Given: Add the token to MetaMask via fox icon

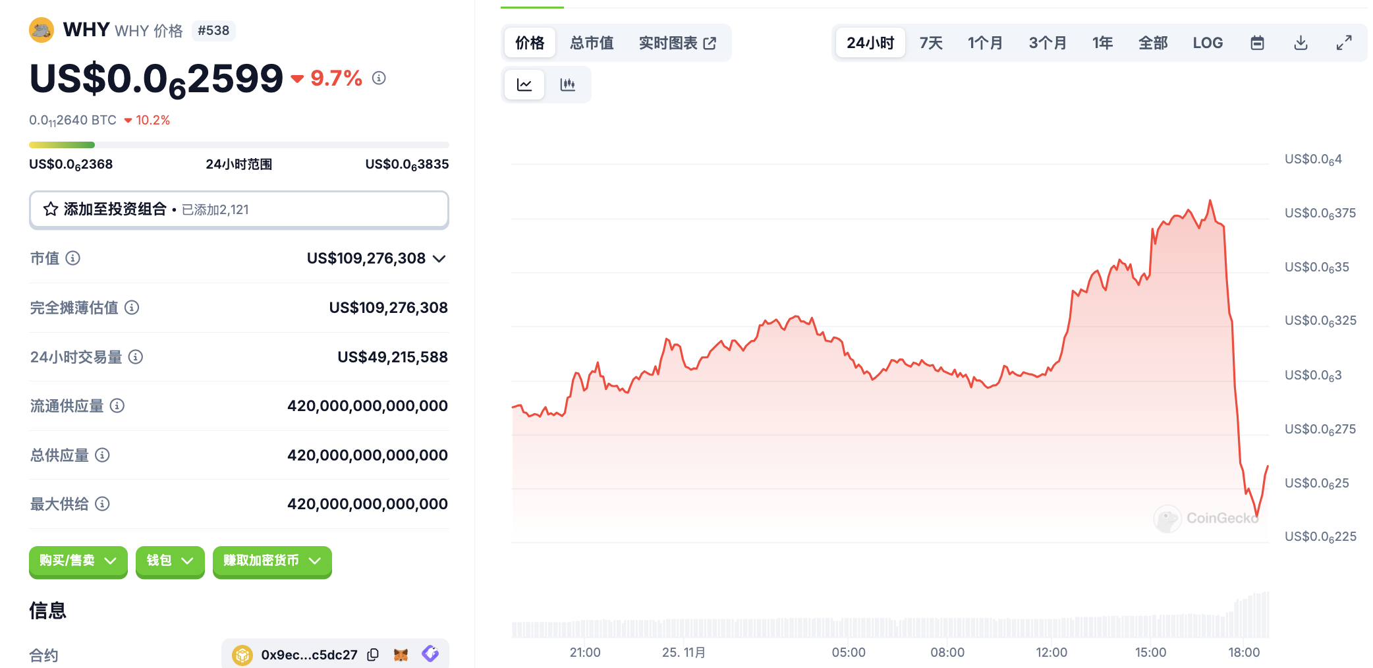Looking at the screenshot, I should [401, 655].
